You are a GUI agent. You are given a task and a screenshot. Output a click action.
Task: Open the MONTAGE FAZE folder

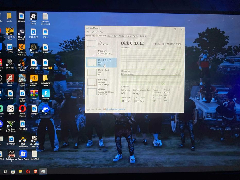[x=46, y=80]
